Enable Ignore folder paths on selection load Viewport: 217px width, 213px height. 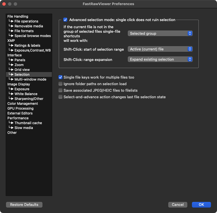click(x=60, y=84)
